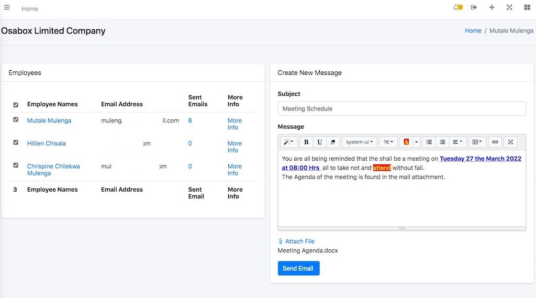
Task: Click the eraser remove-format icon
Action: [332, 142]
